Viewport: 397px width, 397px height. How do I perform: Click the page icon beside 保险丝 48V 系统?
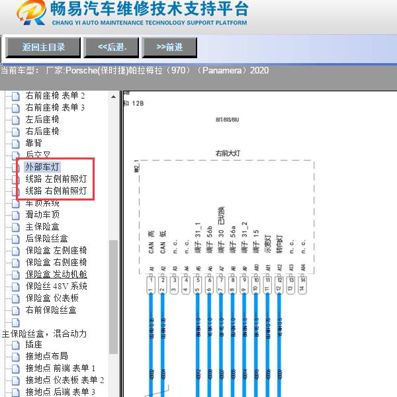(16, 287)
